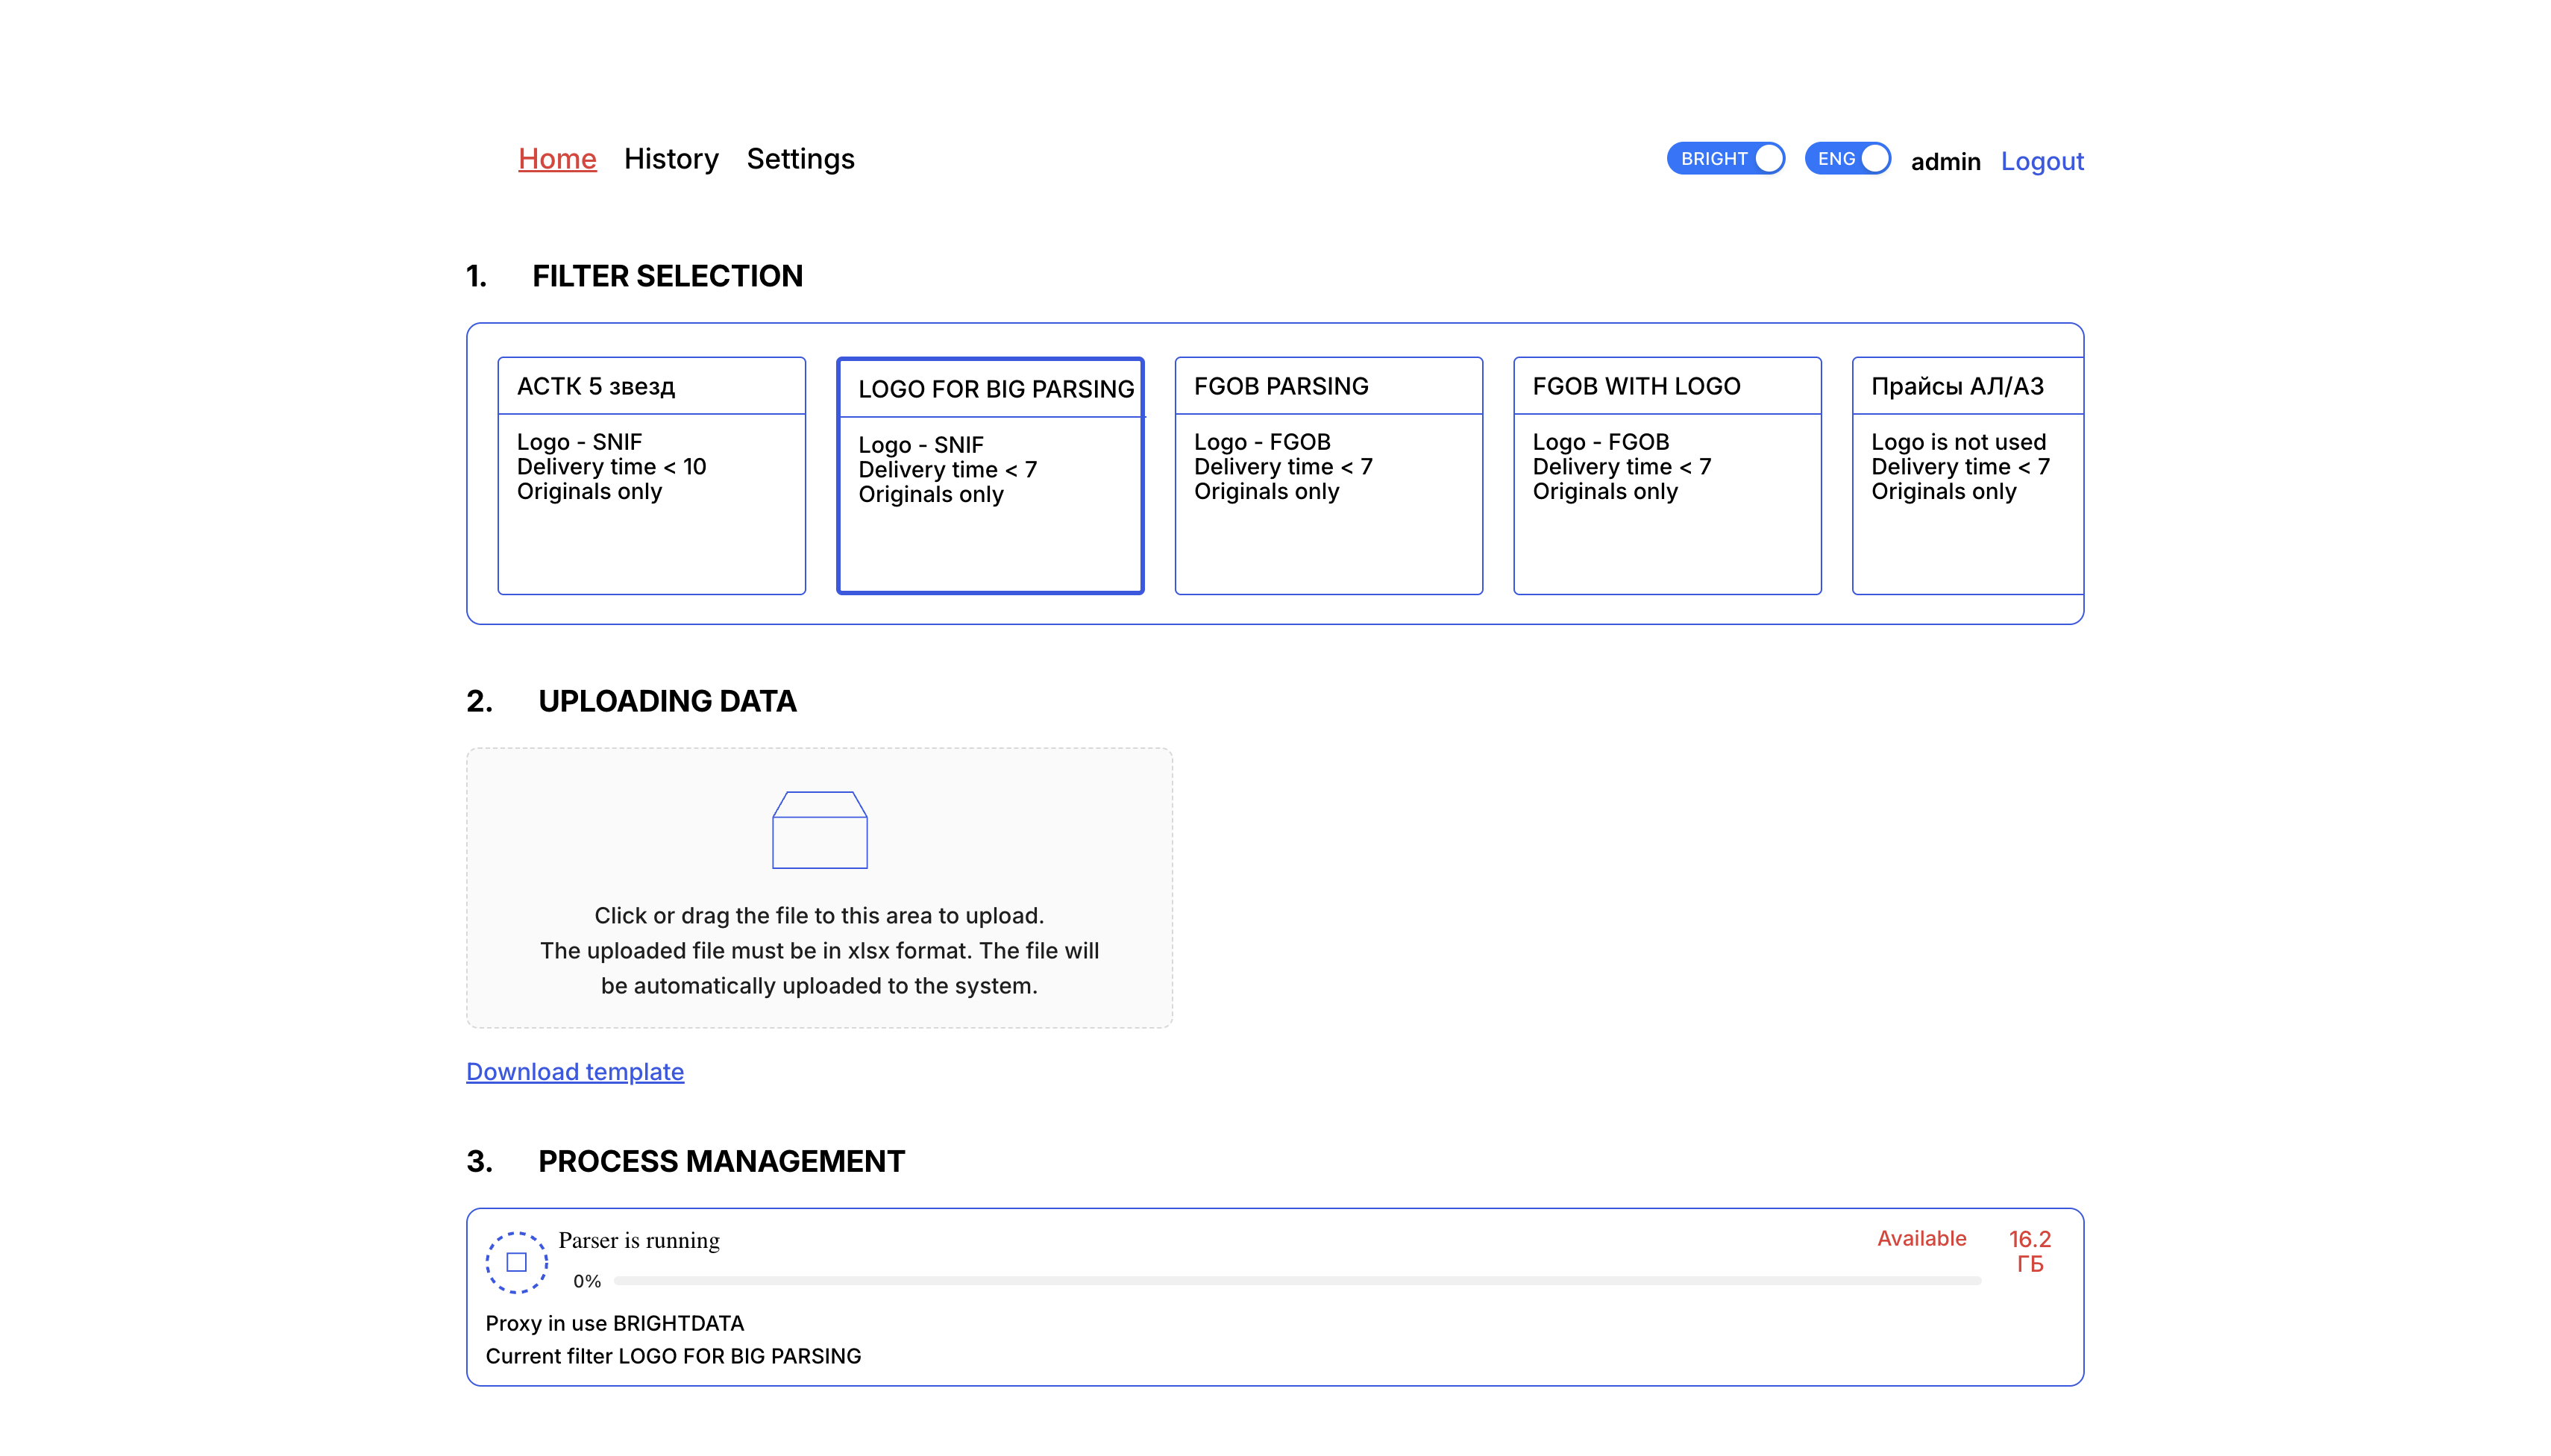Click the Download template link
Image resolution: width=2551 pixels, height=1456 pixels.
point(575,1071)
